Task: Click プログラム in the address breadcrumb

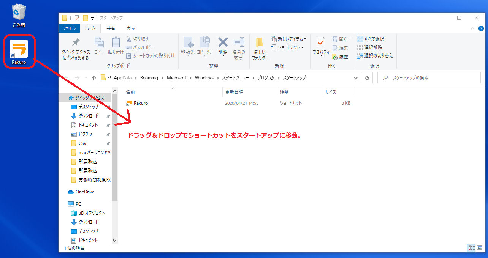Action: pos(266,78)
